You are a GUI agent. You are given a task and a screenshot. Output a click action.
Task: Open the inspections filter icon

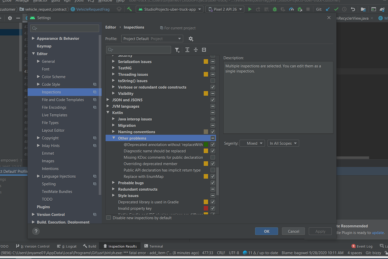click(x=177, y=50)
